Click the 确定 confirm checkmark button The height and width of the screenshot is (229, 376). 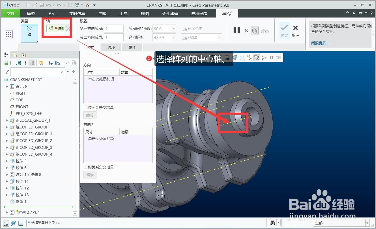click(284, 30)
